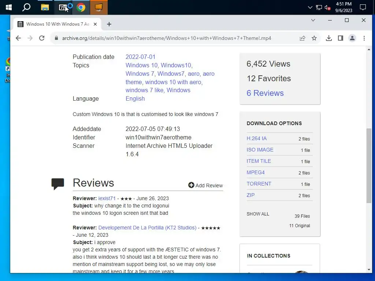Click the page scrollbar down arrow
The height and width of the screenshot is (281, 375).
click(369, 270)
